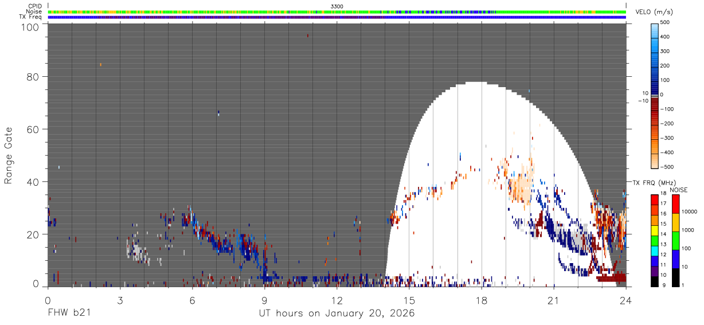Click the 6 hour tick label
The width and height of the screenshot is (704, 325).
(192, 300)
